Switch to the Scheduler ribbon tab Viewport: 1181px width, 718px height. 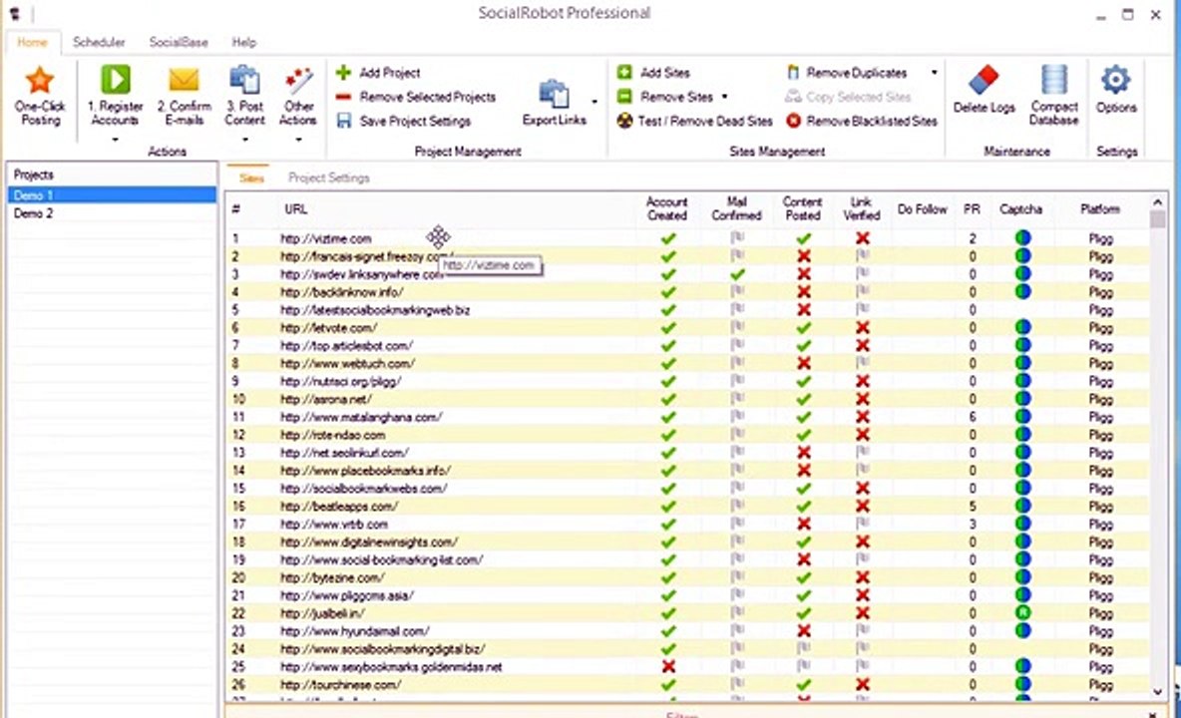tap(99, 42)
